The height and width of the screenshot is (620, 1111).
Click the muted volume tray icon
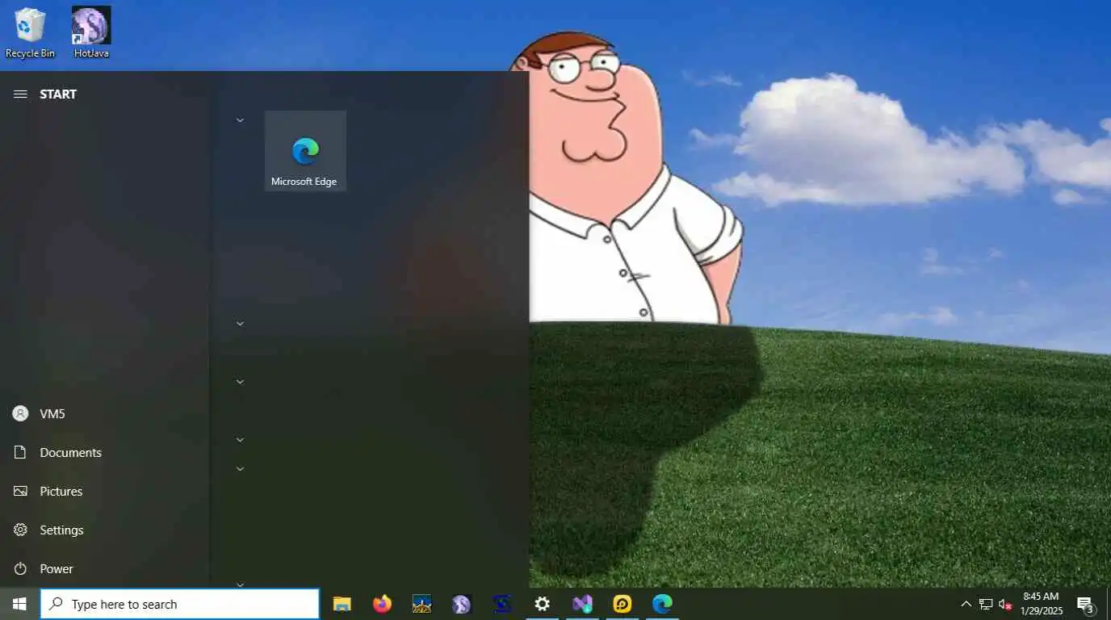[x=1005, y=604]
